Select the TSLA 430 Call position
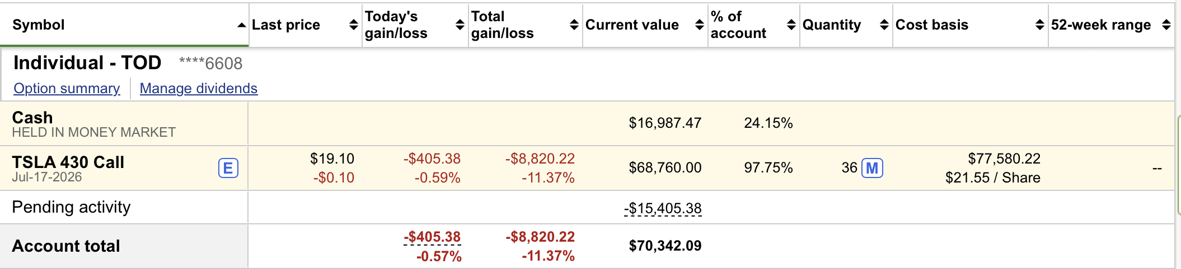Viewport: 1181px width, 269px height. coord(68,162)
